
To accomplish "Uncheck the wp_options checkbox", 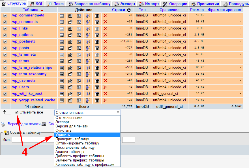I will 5,35.
